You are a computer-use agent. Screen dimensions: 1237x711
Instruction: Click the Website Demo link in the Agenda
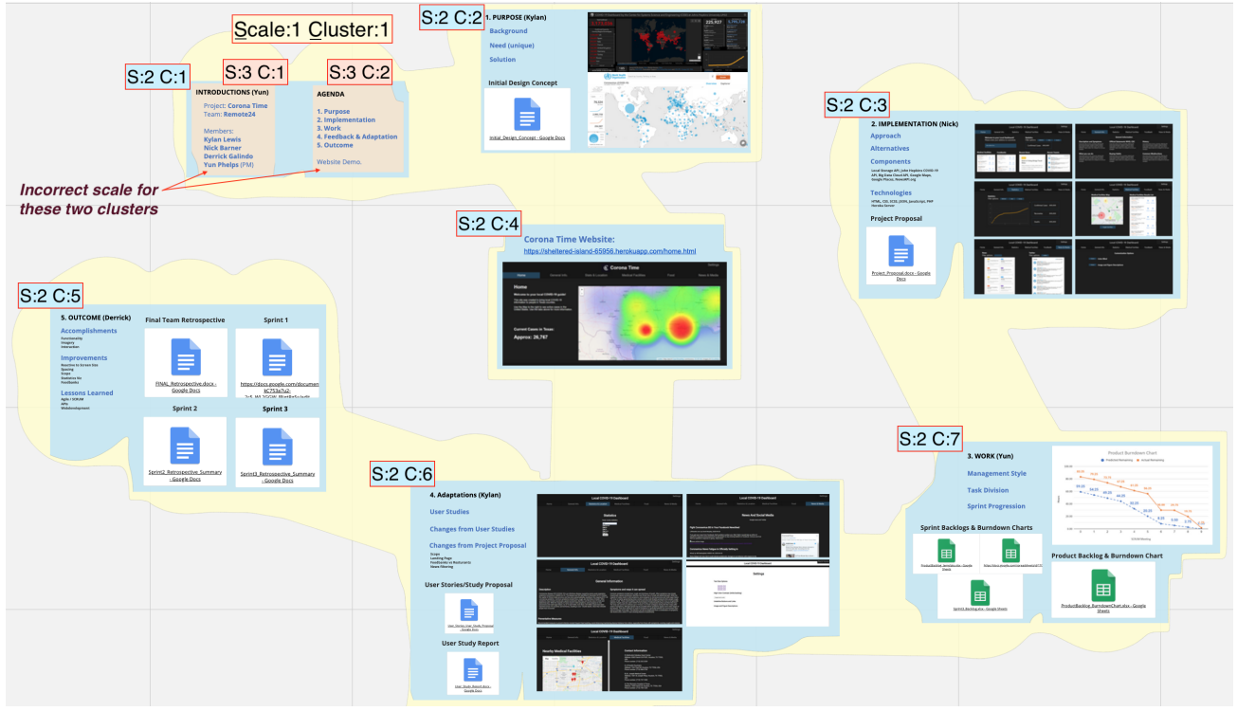coord(341,163)
